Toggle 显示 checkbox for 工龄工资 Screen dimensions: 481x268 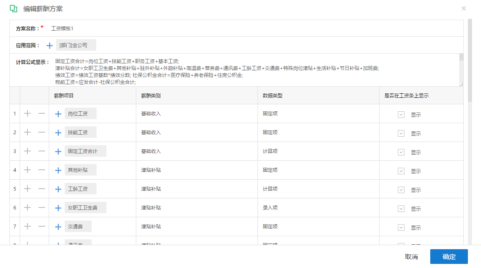[401, 190]
